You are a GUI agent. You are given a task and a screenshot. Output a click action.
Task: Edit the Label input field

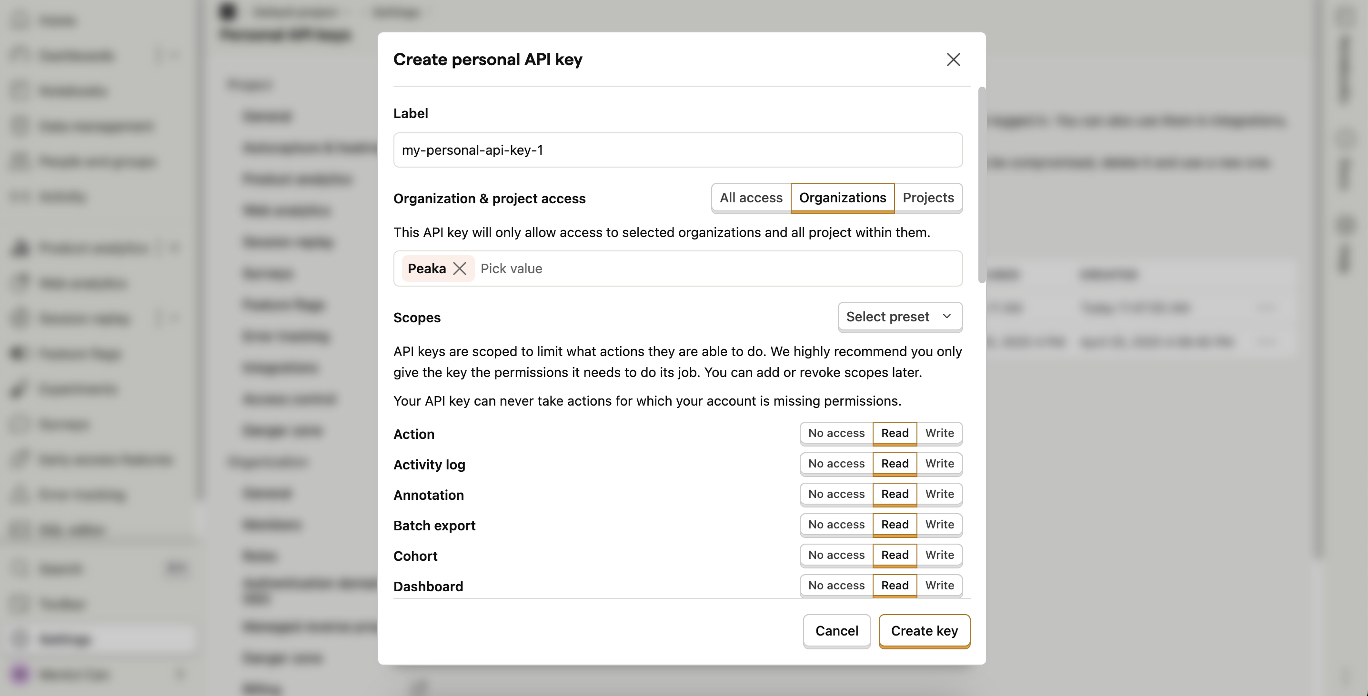(678, 150)
